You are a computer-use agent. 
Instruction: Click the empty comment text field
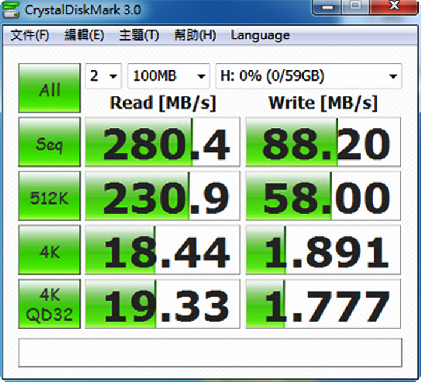210,353
